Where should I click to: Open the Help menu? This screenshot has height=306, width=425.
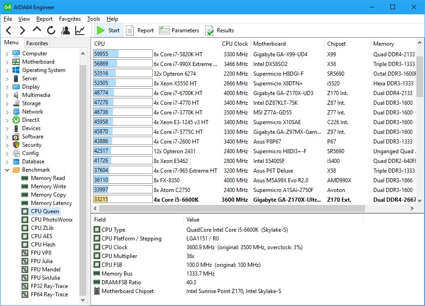click(112, 19)
